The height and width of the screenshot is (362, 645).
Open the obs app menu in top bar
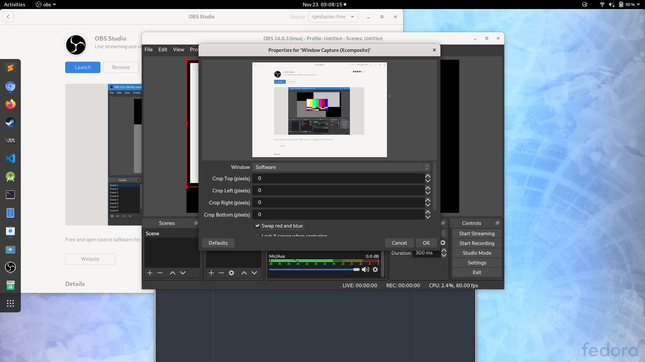click(x=46, y=4)
